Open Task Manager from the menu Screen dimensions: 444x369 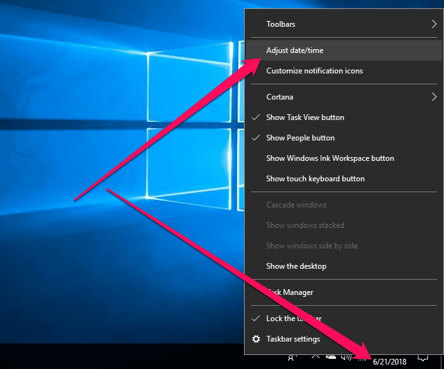pyautogui.click(x=344, y=292)
